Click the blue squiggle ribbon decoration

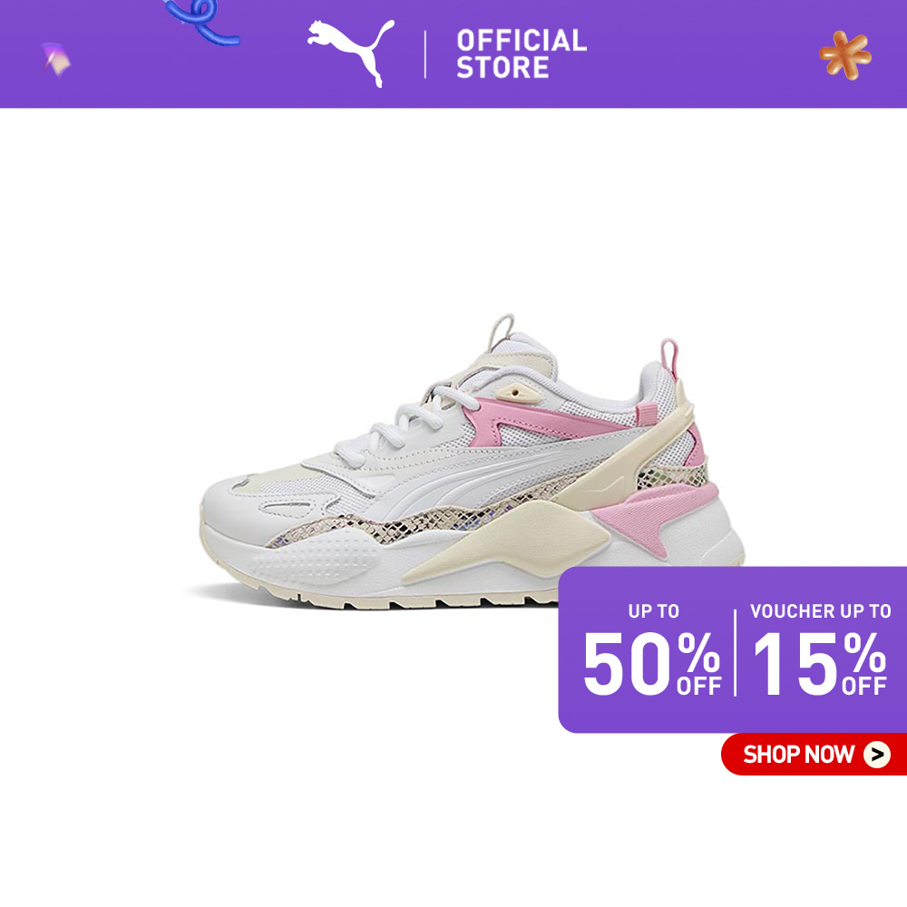pyautogui.click(x=200, y=22)
